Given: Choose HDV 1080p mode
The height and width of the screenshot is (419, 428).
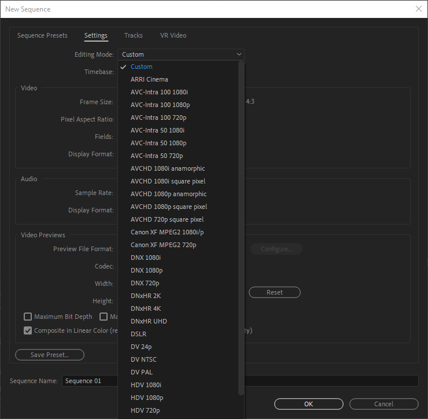Looking at the screenshot, I should pyautogui.click(x=178, y=398).
